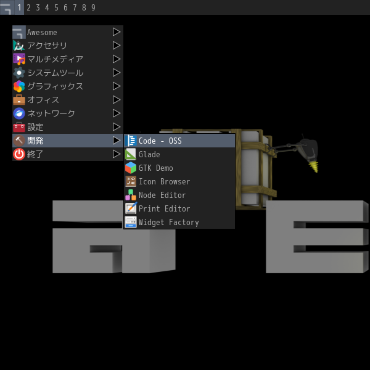Expand the アクセサリ submenu arrow
The height and width of the screenshot is (370, 370).
coord(117,46)
